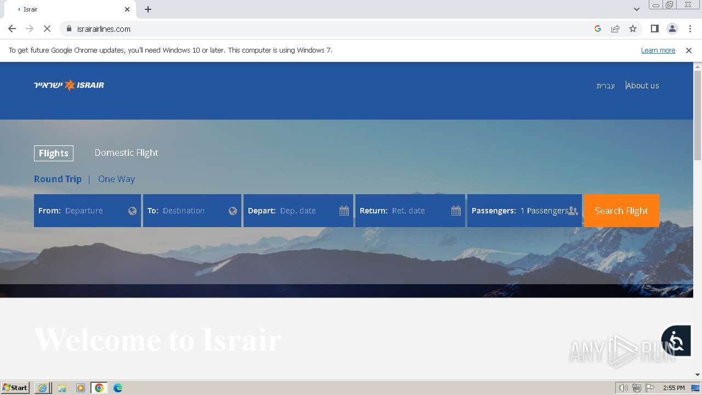Open Chrome three-dot menu
This screenshot has width=702, height=395.
(690, 29)
